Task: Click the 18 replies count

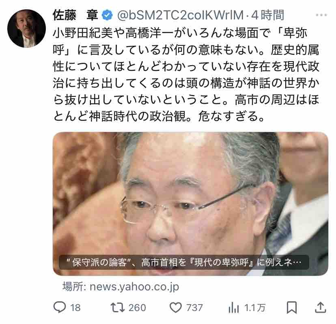Action: click(75, 308)
